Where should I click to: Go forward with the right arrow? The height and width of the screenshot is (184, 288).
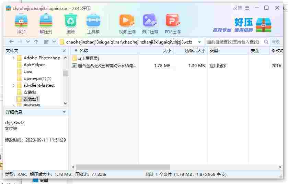pyautogui.click(x=20, y=42)
